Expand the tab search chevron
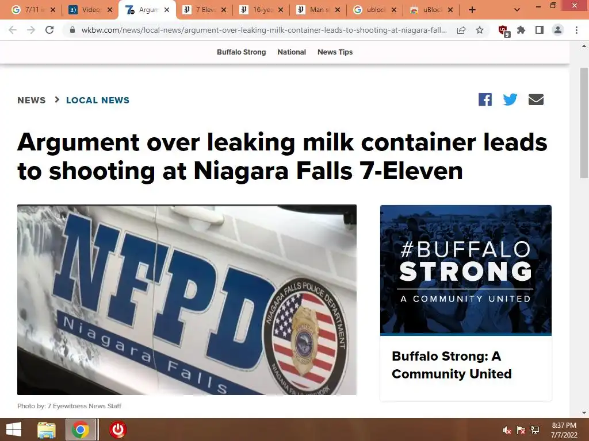The image size is (589, 441). pyautogui.click(x=517, y=10)
